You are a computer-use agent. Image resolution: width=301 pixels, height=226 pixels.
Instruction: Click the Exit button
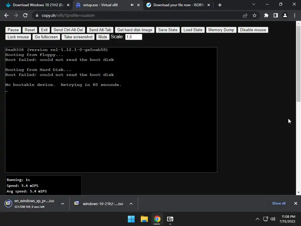pyautogui.click(x=44, y=30)
